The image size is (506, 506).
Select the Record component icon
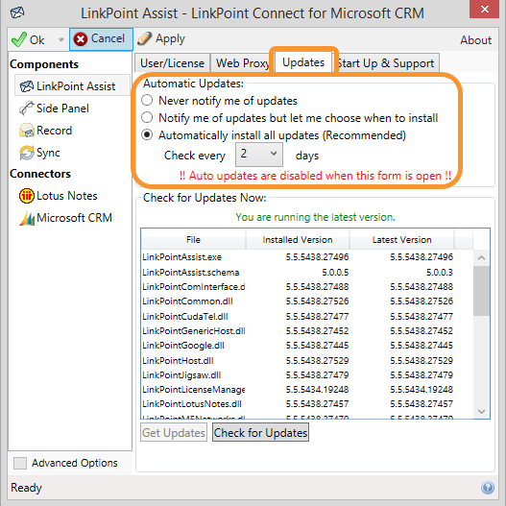point(27,131)
